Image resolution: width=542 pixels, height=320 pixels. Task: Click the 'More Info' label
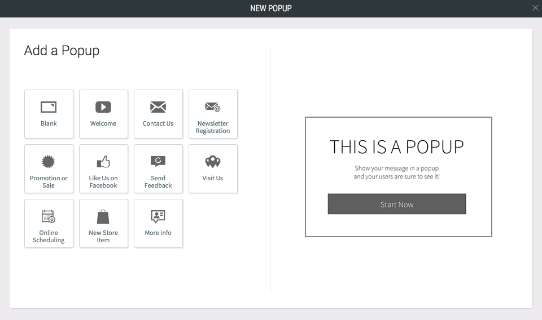[158, 233]
